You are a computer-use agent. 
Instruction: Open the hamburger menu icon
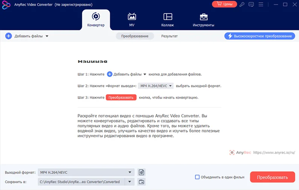tap(261, 4)
